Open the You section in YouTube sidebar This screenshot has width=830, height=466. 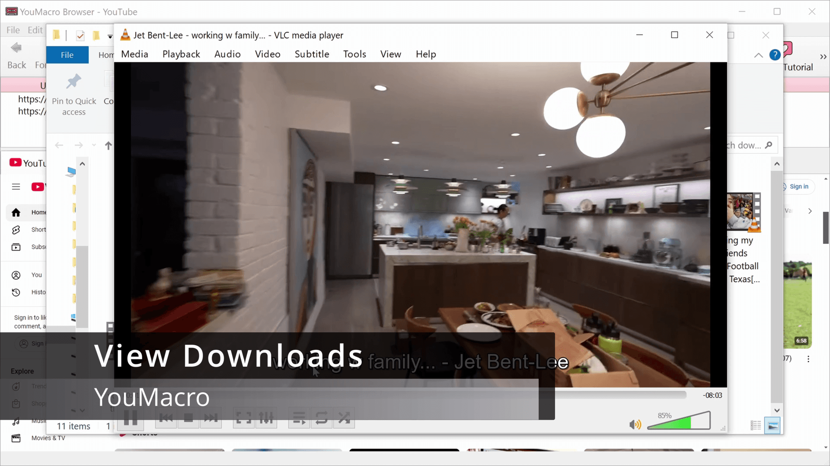click(x=26, y=275)
